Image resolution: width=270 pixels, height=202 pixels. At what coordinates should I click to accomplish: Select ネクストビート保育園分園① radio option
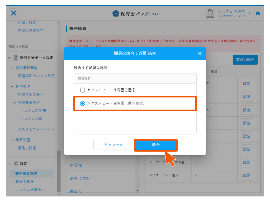[x=82, y=90]
